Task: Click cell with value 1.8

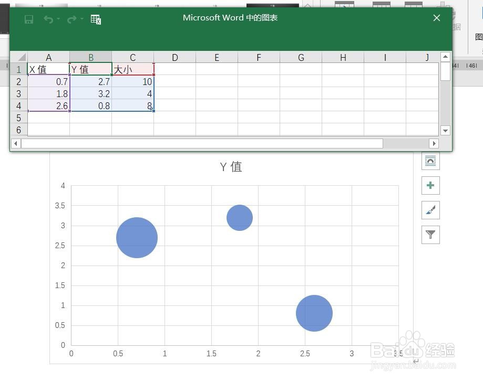Action: 48,93
